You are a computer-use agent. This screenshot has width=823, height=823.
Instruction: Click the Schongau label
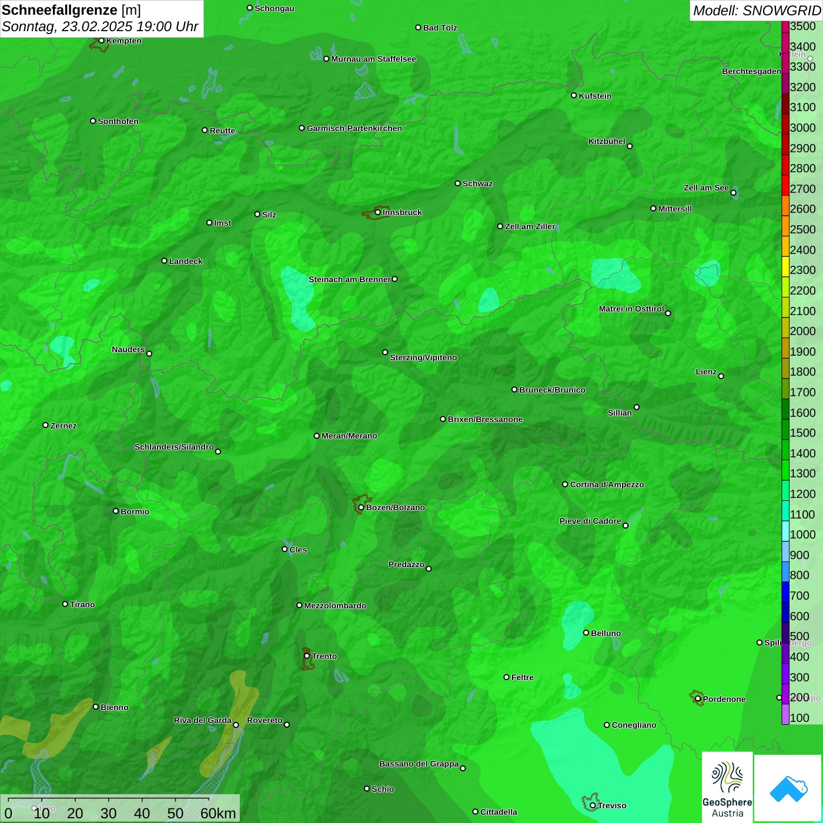(275, 8)
